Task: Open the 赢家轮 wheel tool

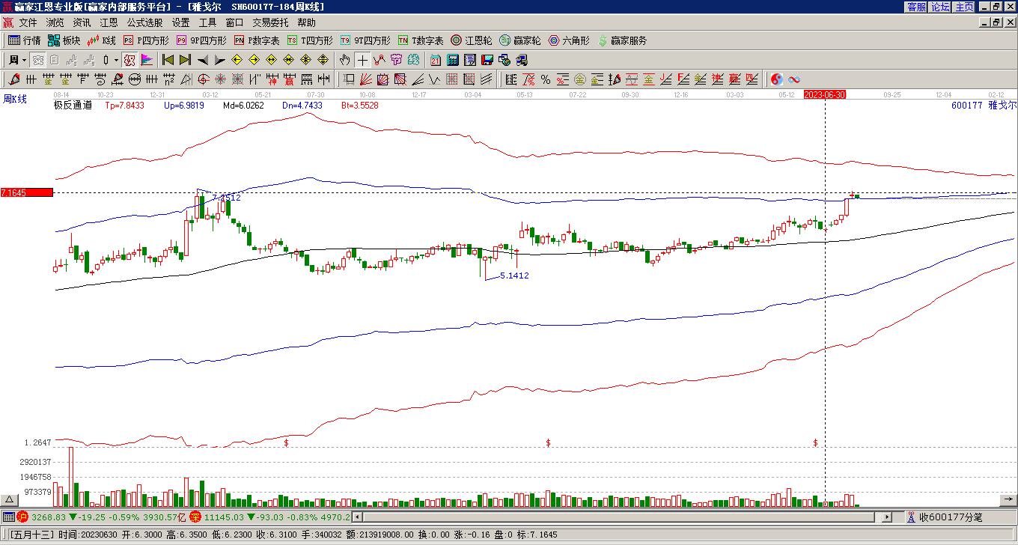Action: pyautogui.click(x=520, y=40)
